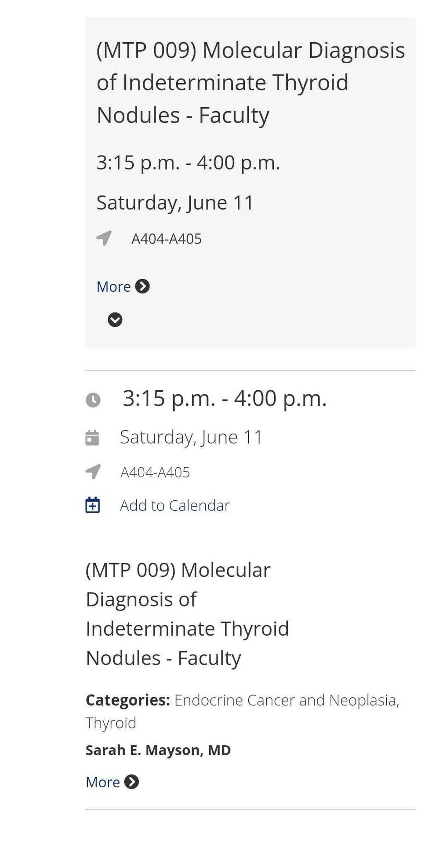Click the location arrow icon above Add to Calendar
The image size is (446, 844).
(93, 472)
